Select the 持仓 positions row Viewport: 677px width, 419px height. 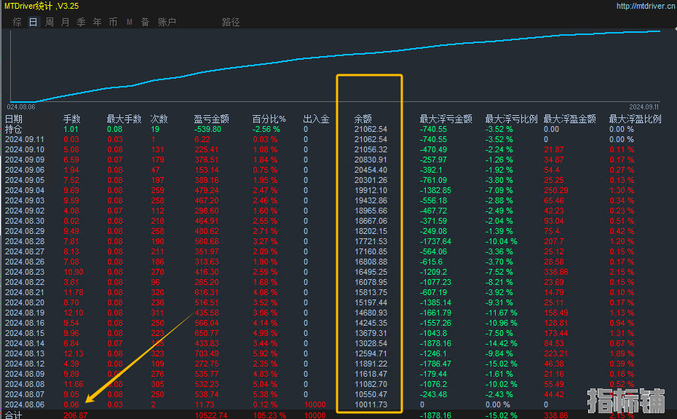pos(14,129)
